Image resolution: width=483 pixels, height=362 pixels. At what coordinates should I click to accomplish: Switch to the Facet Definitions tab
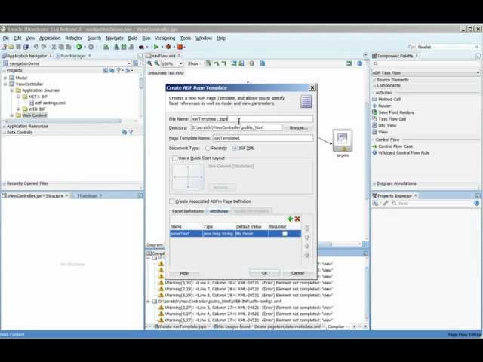click(x=188, y=211)
